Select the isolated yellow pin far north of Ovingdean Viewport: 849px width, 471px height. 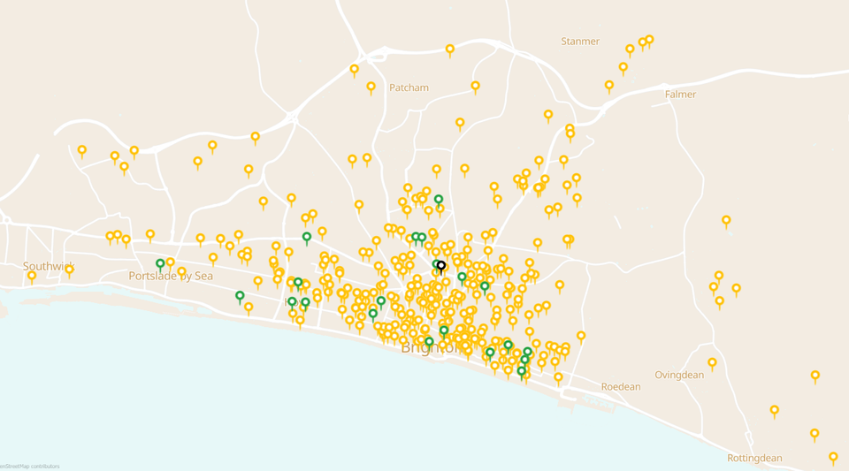tap(726, 222)
